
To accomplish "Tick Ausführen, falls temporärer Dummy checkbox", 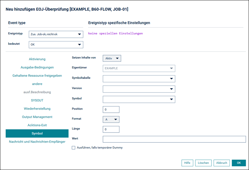I will [x=73, y=148].
